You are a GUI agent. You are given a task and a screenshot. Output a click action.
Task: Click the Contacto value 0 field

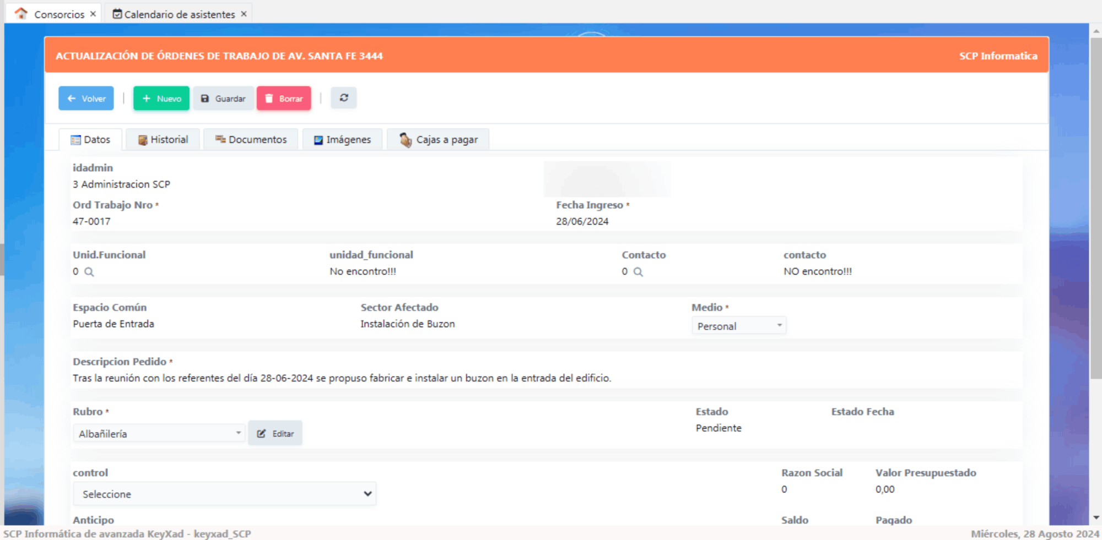tap(625, 271)
